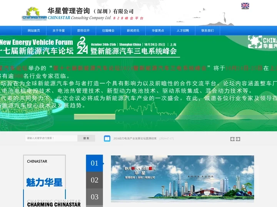Viewport: 277px width, 207px height.
Task: Open the 即将召开 menu item
Action: [83, 31]
